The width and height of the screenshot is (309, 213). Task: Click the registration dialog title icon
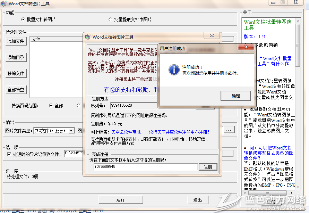point(88,37)
